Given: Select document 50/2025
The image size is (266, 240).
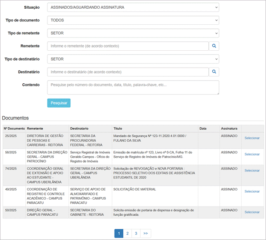Looking at the screenshot, I should pos(252,212).
